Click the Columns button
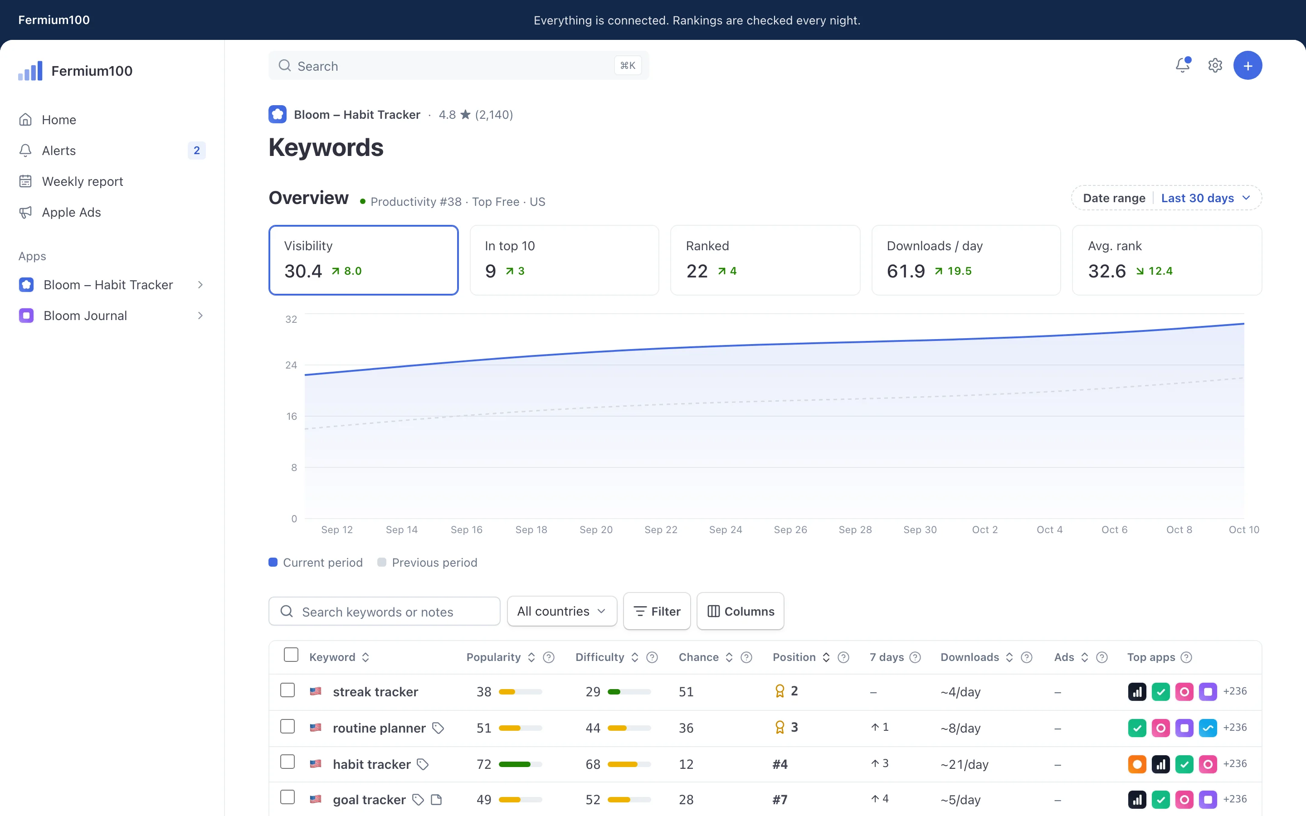This screenshot has height=816, width=1306. point(741,612)
